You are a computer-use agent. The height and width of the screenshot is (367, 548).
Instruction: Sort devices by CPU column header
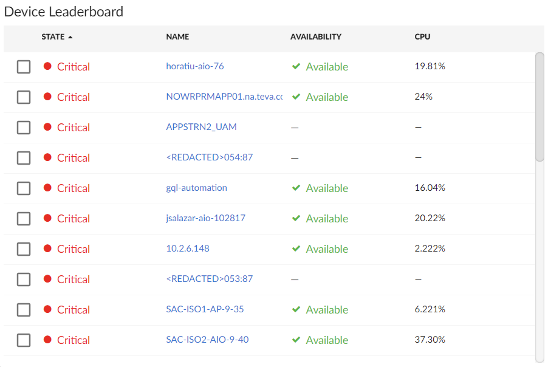point(422,37)
